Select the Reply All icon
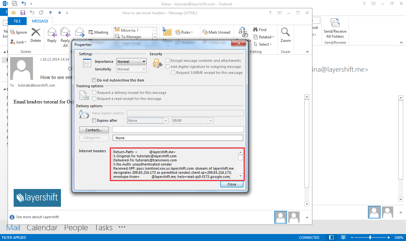The image size is (406, 241). click(65, 32)
